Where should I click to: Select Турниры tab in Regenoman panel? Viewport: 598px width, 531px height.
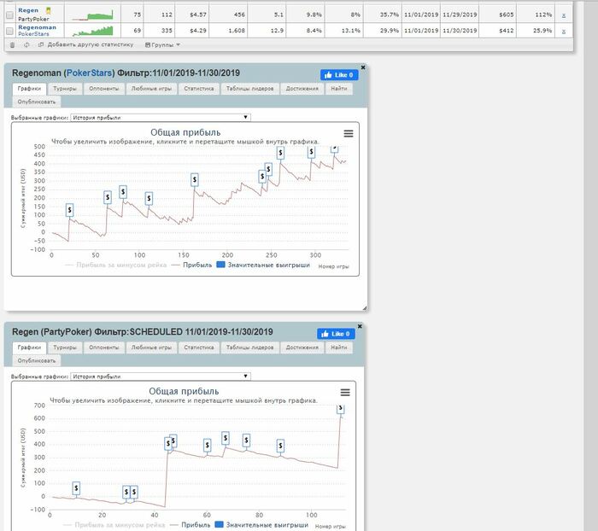tap(65, 89)
